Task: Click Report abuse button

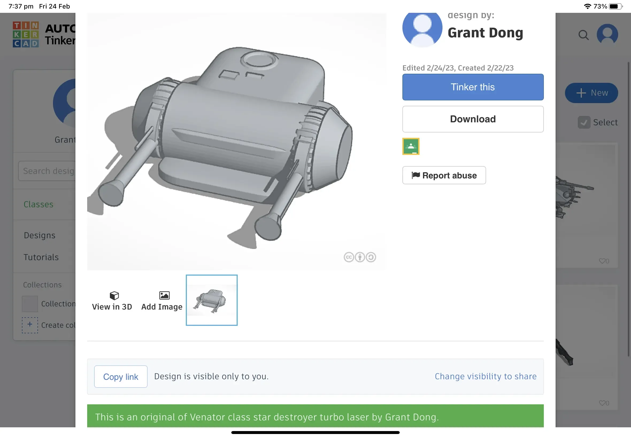Action: click(444, 175)
